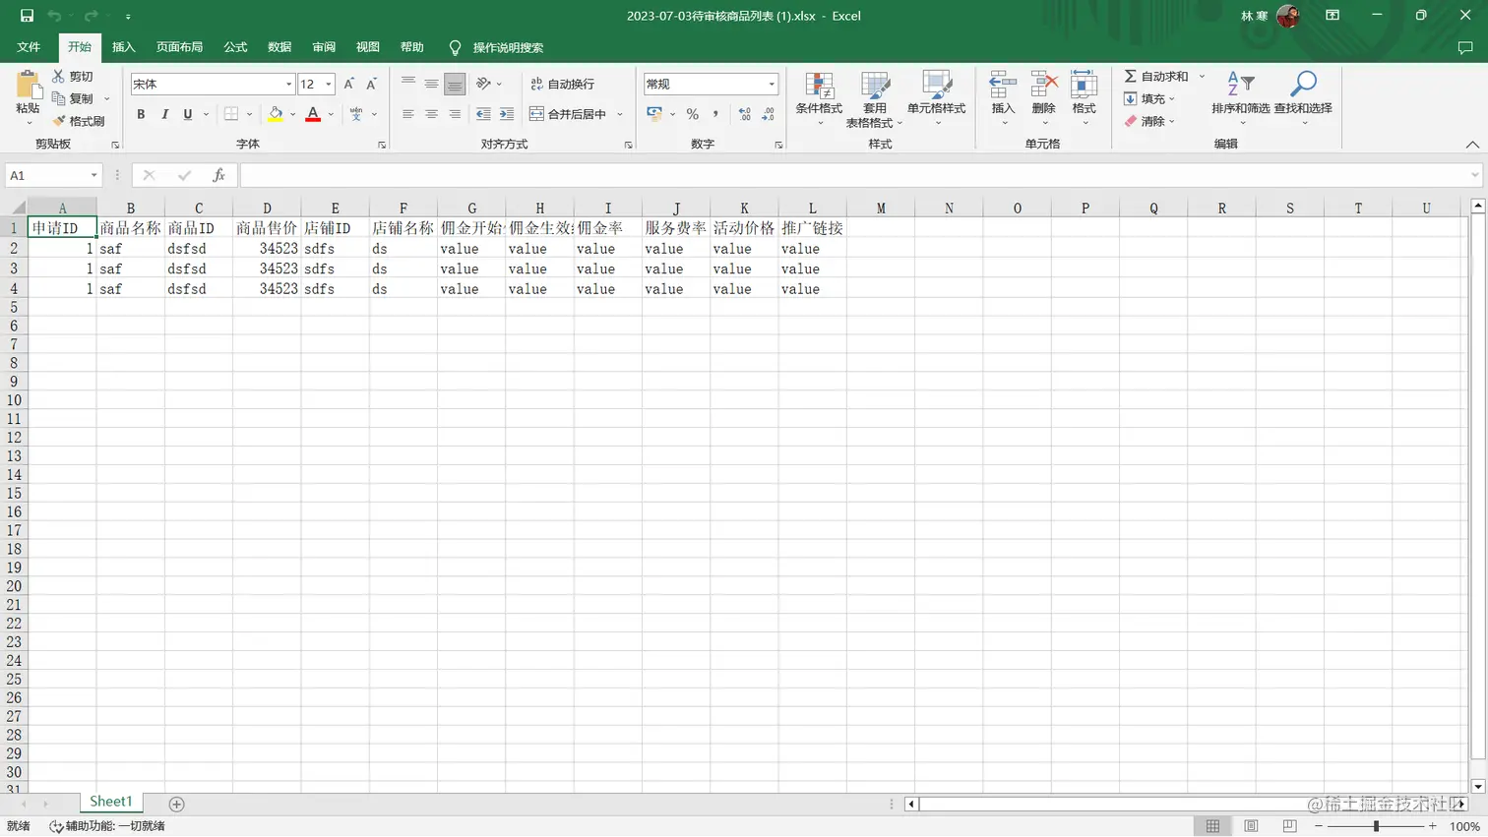Switch to the Formulas (公式) tab
This screenshot has width=1488, height=837.
pyautogui.click(x=235, y=47)
